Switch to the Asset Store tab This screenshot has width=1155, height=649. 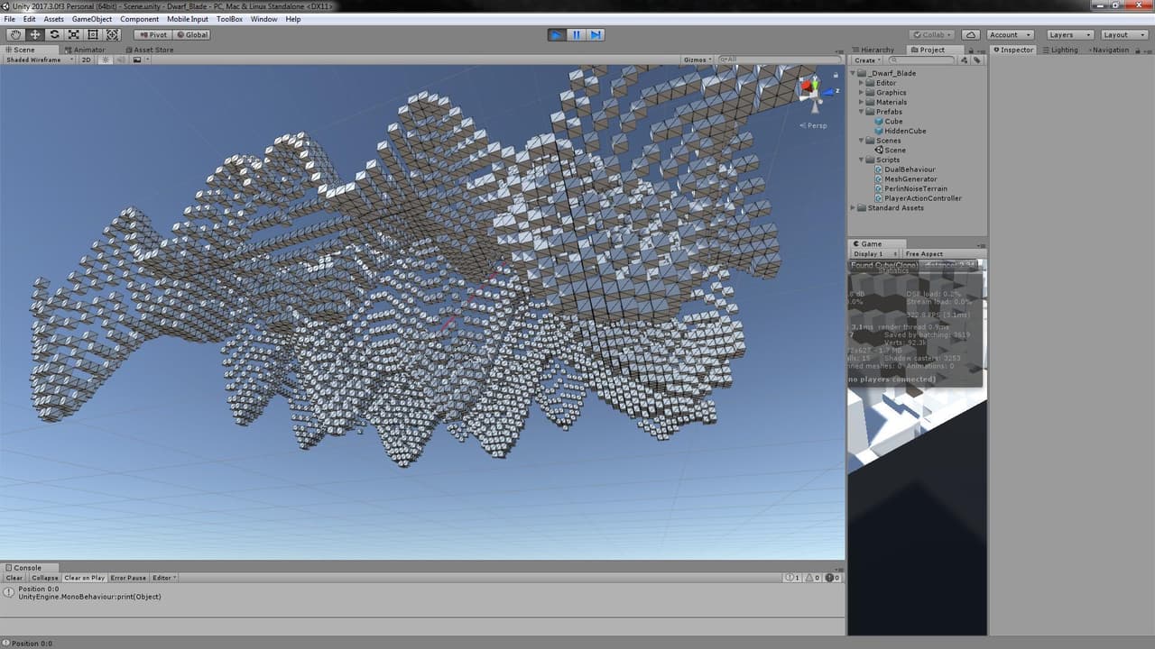click(149, 50)
